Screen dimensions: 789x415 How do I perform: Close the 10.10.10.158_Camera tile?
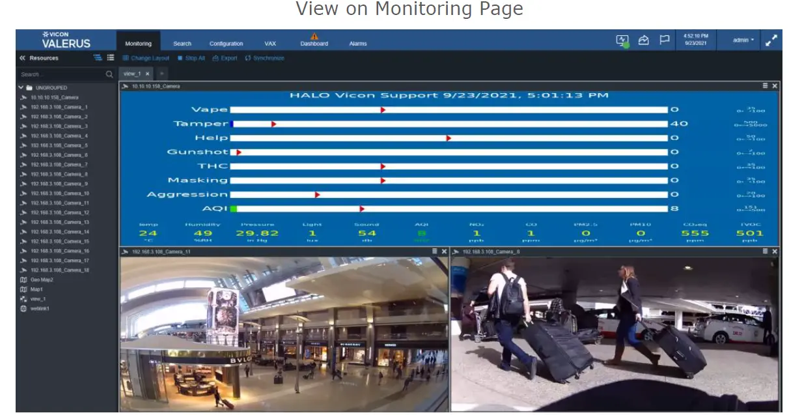point(775,86)
